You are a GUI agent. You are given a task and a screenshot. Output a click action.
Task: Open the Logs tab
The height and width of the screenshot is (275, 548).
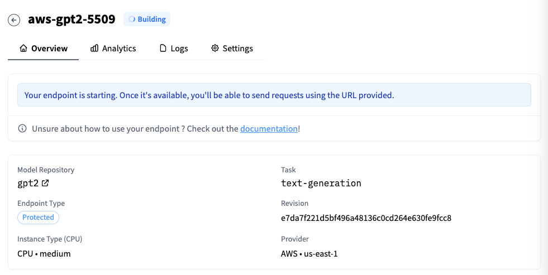[179, 49]
